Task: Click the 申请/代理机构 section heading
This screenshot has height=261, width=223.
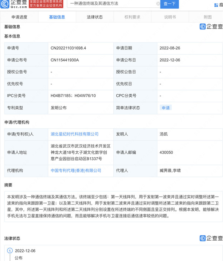Action: point(17,122)
